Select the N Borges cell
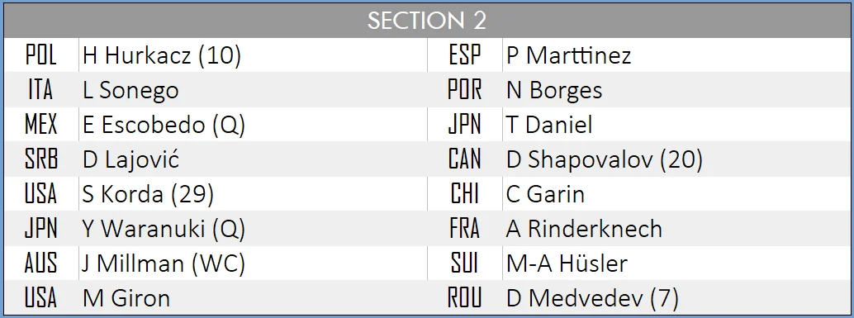Image resolution: width=854 pixels, height=318 pixels. click(x=676, y=90)
